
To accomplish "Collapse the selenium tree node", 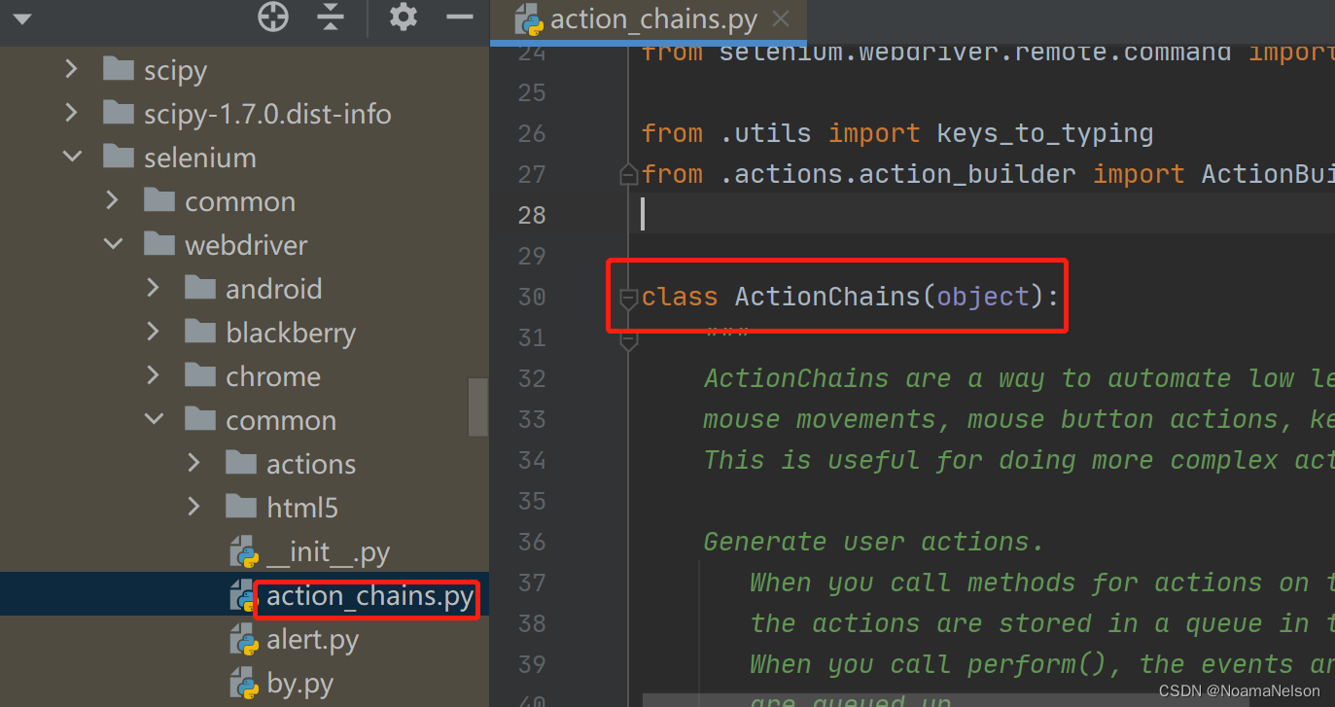I will point(70,157).
